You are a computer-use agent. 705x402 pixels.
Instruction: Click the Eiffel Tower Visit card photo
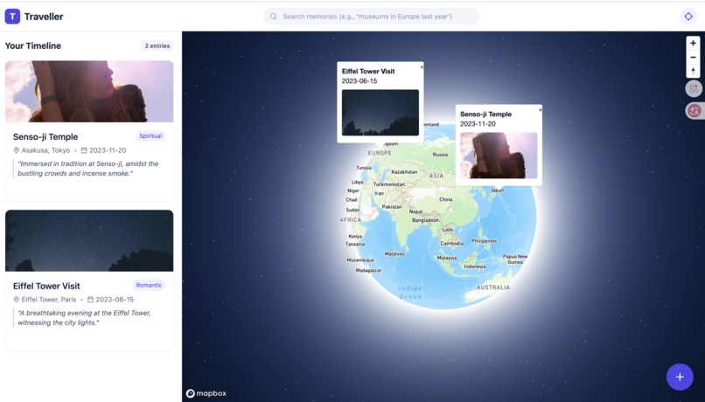click(89, 240)
